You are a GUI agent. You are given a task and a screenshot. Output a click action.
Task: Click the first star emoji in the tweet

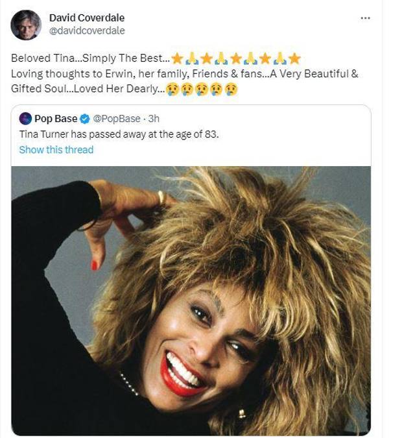(178, 59)
